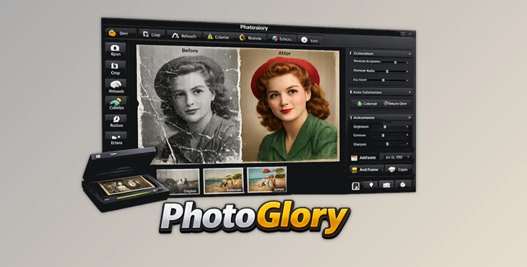Select the Crop tool in left sidebar

pyautogui.click(x=116, y=68)
